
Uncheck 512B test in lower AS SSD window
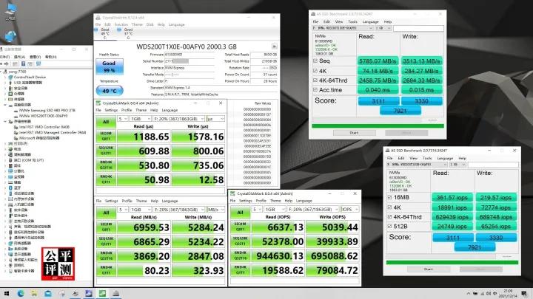(389, 226)
